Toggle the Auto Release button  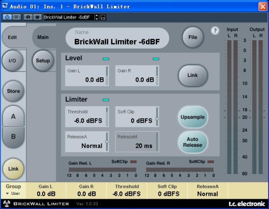coord(193,142)
